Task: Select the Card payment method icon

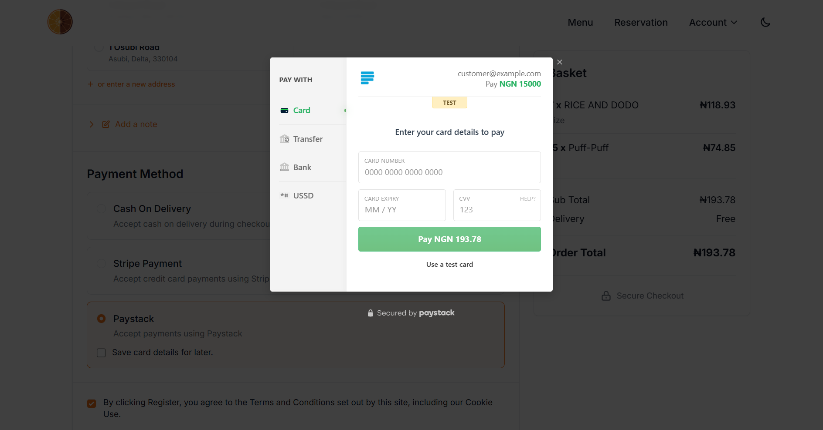Action: 285,110
